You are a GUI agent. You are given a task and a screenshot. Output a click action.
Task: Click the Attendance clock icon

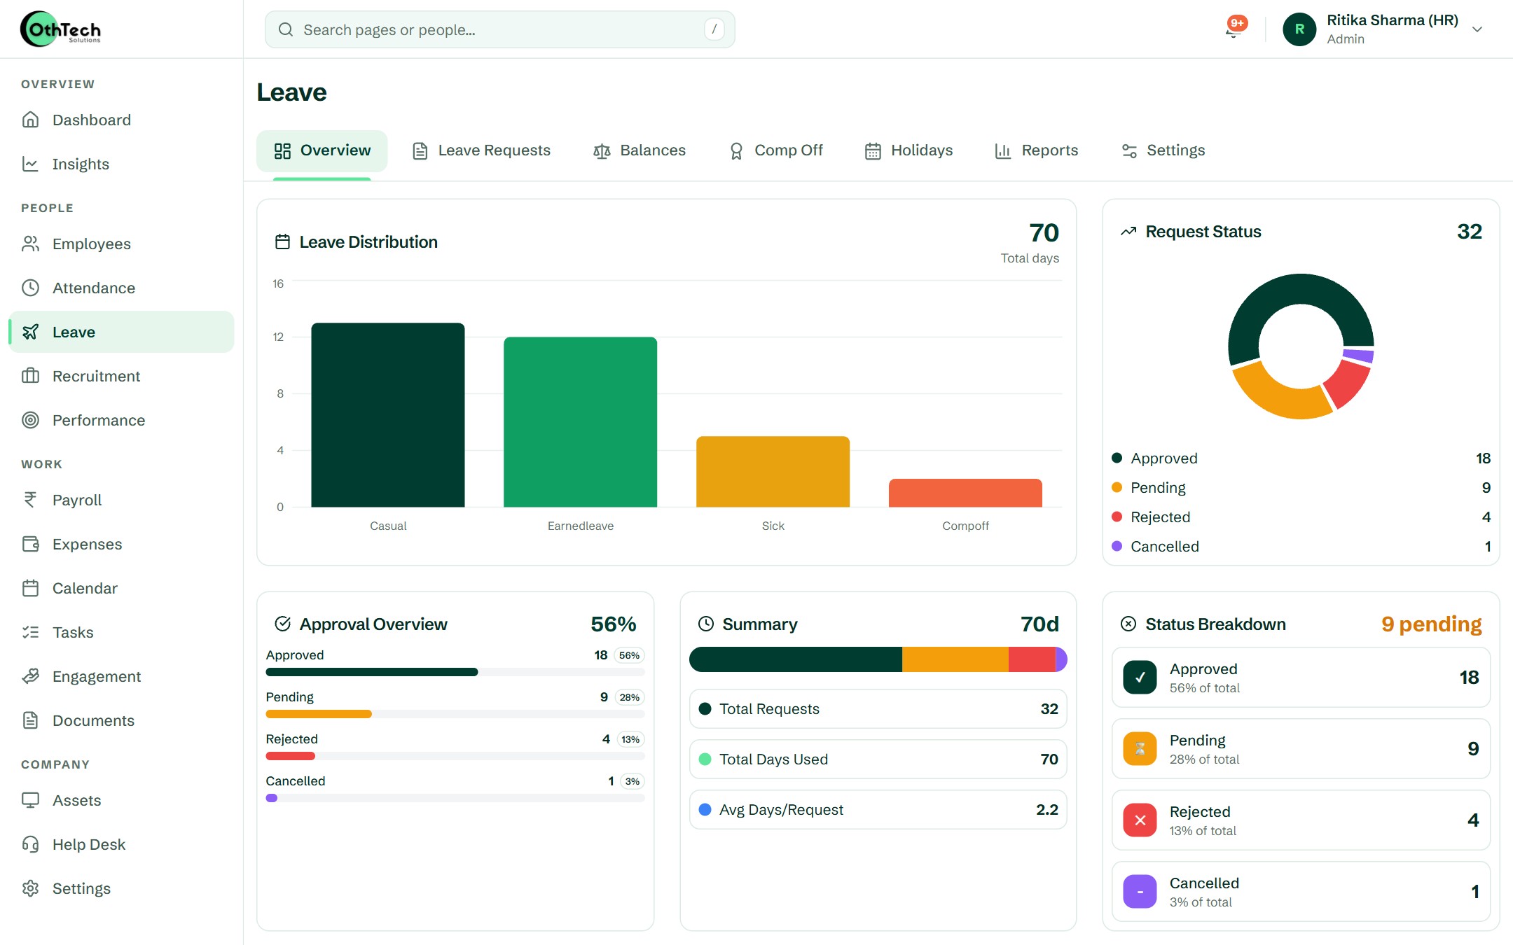pos(30,288)
